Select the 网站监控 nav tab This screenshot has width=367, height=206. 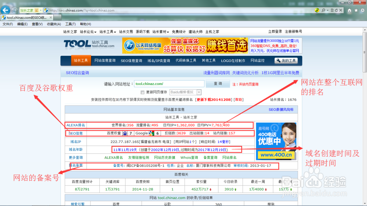pyautogui.click(x=258, y=60)
